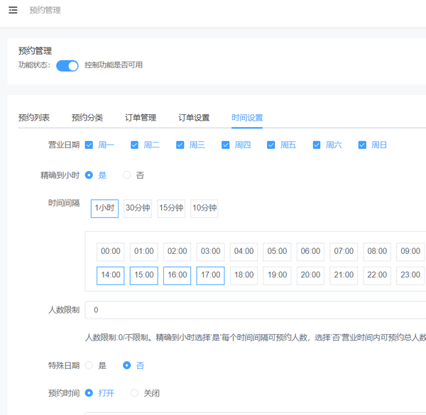Open the 预约分类 tab

tap(87, 118)
